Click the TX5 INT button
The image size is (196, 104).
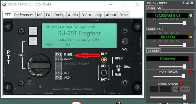(x=58, y=73)
